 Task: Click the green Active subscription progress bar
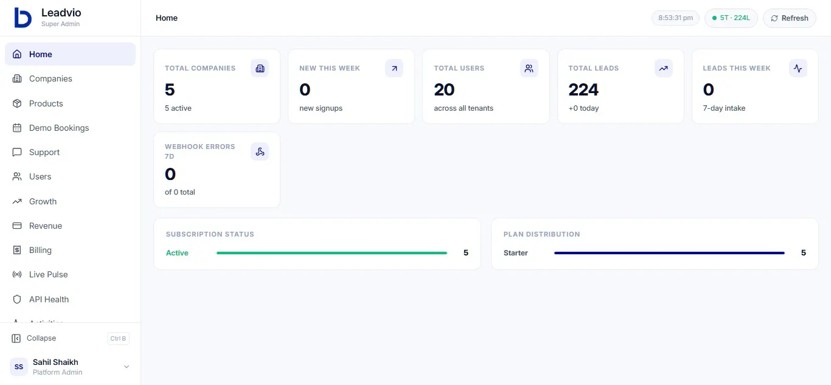pos(332,253)
